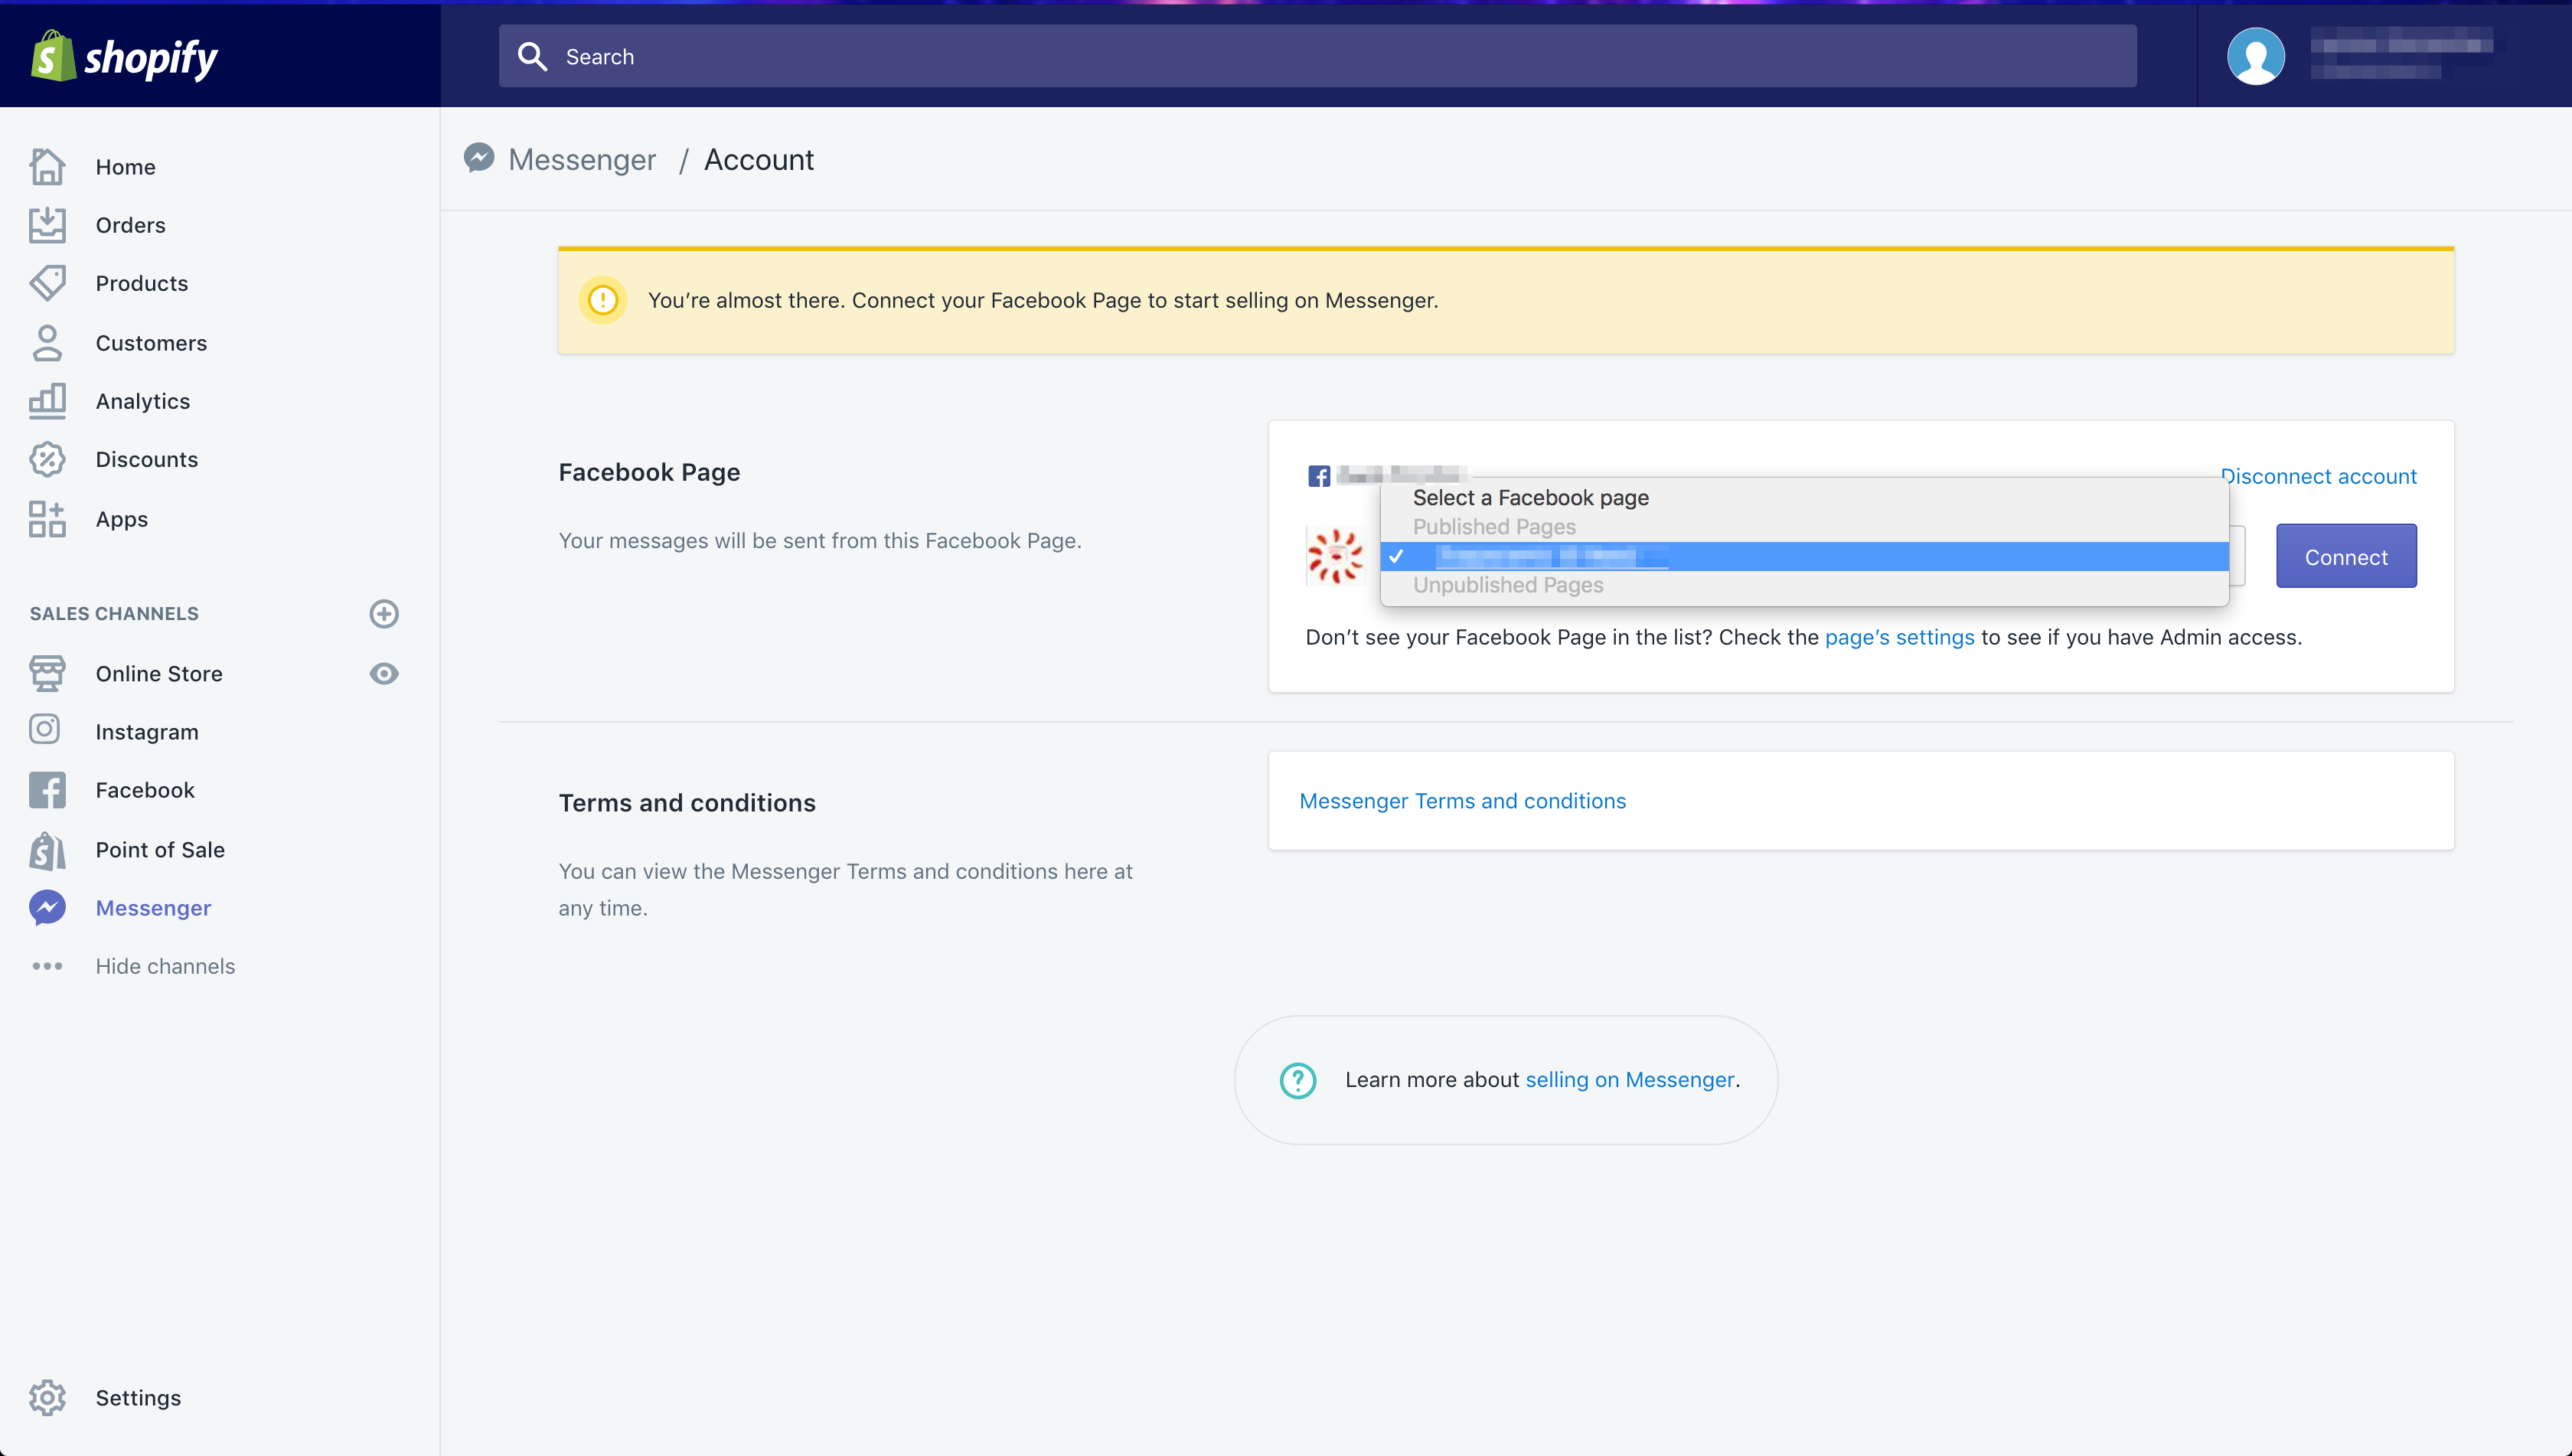The width and height of the screenshot is (2572, 1456).
Task: Open selling on Messenger link
Action: (x=1629, y=1080)
